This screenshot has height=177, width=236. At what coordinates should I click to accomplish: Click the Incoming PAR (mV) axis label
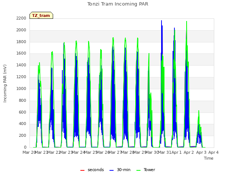pos(5,83)
